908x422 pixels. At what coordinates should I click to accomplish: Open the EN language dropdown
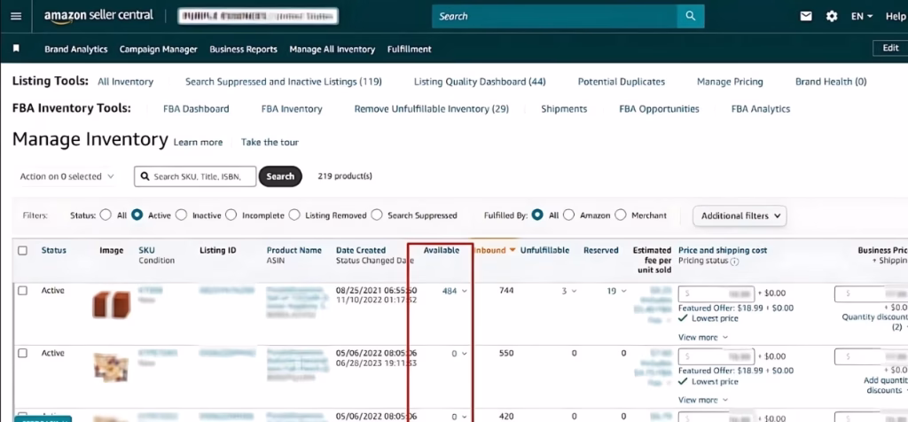point(862,16)
